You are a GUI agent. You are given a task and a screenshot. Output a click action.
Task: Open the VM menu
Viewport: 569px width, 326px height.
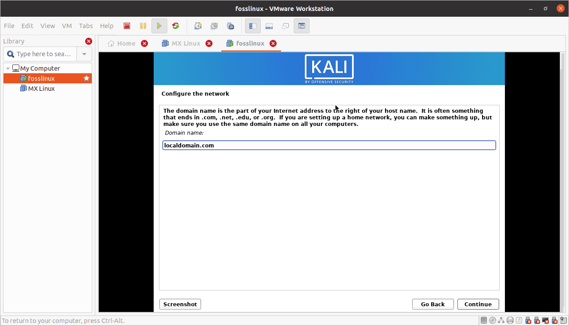coord(67,26)
